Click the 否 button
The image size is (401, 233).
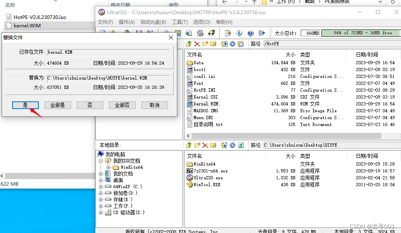[90, 105]
